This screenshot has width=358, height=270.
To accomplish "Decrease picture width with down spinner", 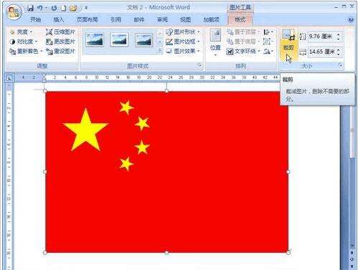I will click(339, 54).
